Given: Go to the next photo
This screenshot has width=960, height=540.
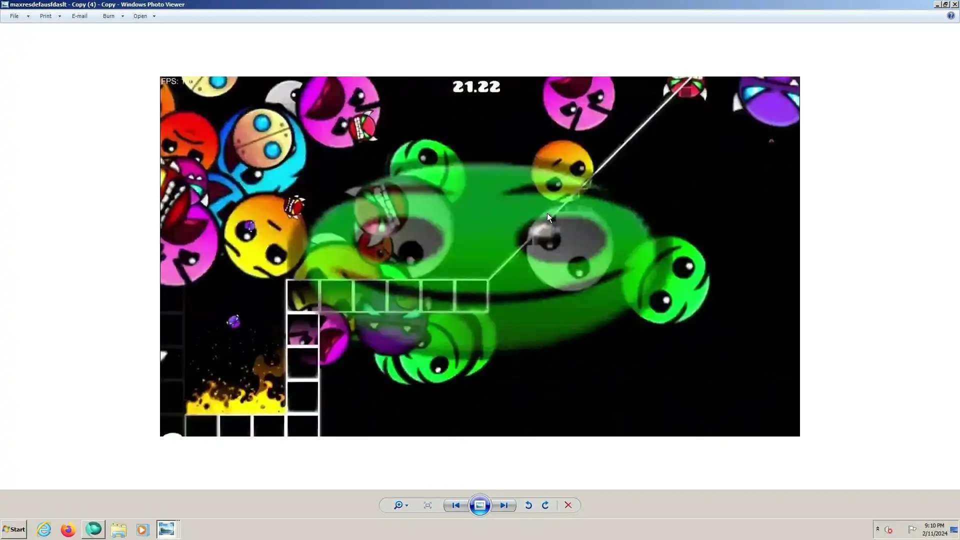Looking at the screenshot, I should coord(503,505).
